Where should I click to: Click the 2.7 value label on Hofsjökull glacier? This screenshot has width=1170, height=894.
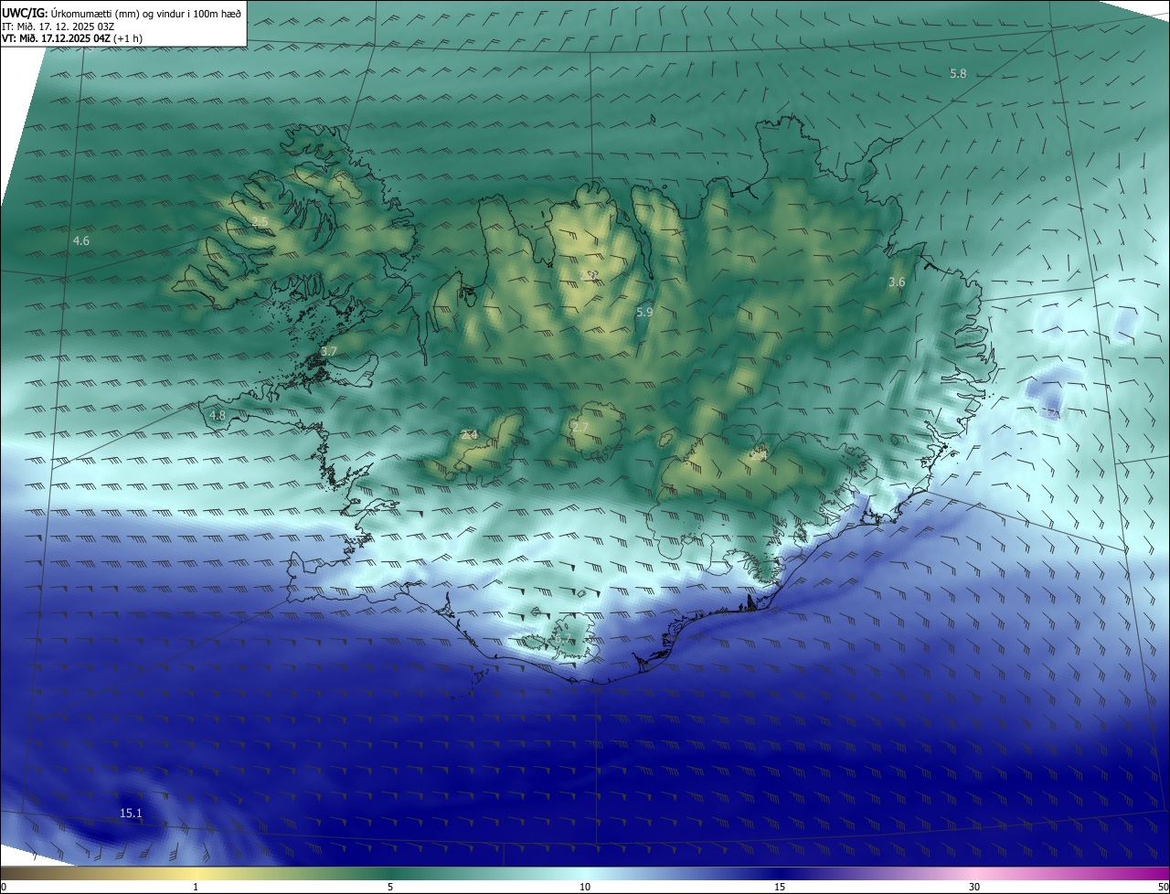(580, 427)
